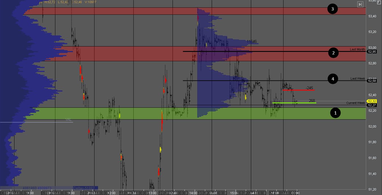Click the black circle marker numbered 2
382x195 pixels.
click(333, 53)
